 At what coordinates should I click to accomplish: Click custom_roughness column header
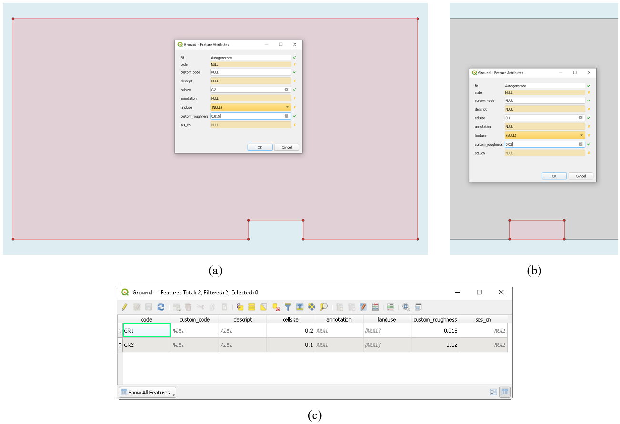tap(435, 319)
